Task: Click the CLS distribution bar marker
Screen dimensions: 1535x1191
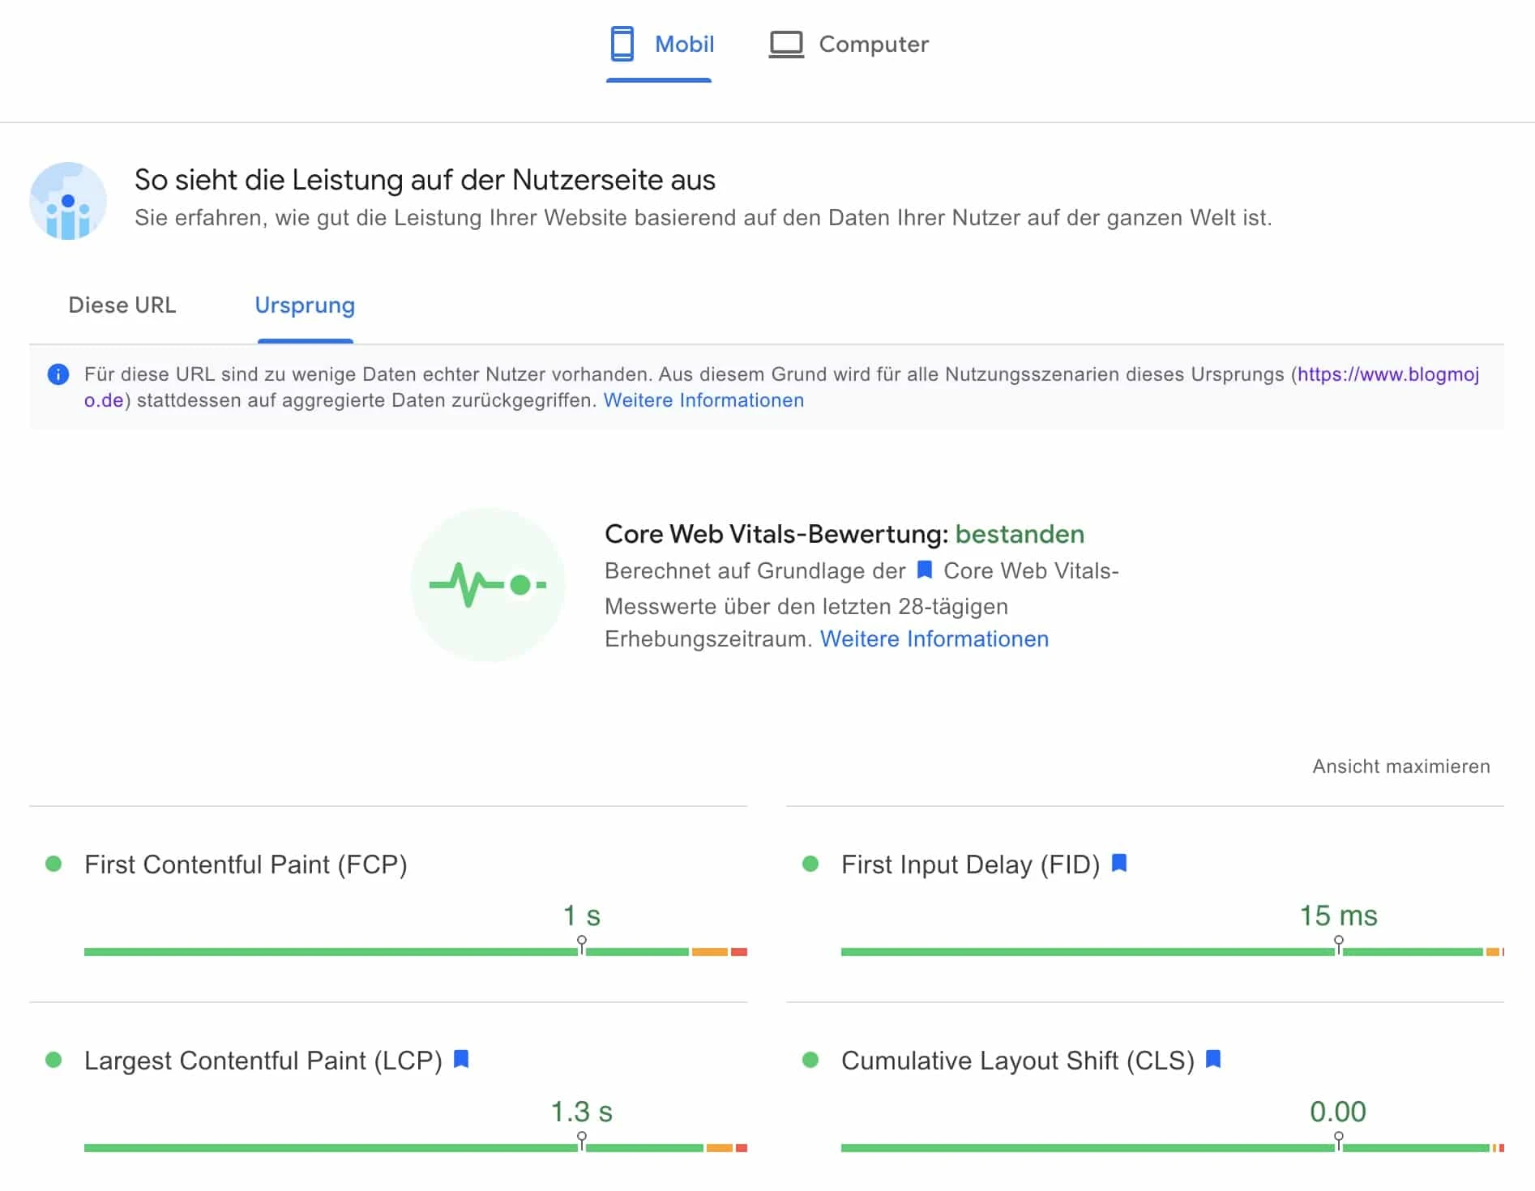Action: tap(1339, 1142)
